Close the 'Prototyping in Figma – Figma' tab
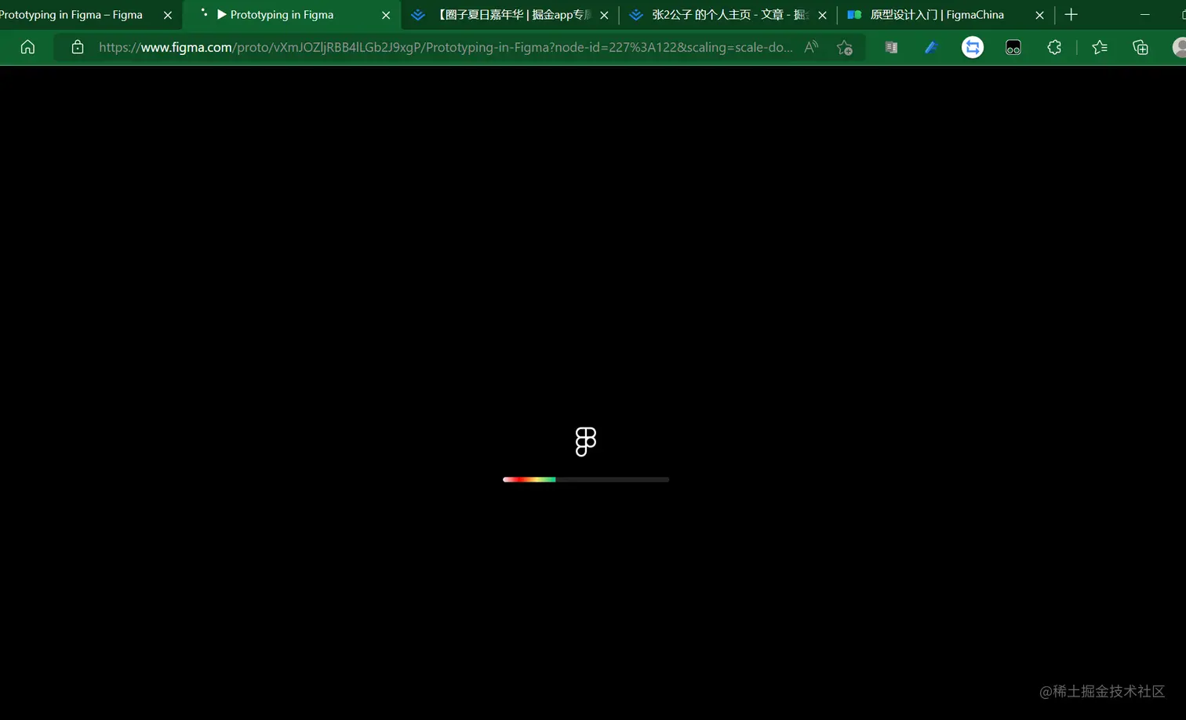Image resolution: width=1186 pixels, height=720 pixels. (x=168, y=15)
